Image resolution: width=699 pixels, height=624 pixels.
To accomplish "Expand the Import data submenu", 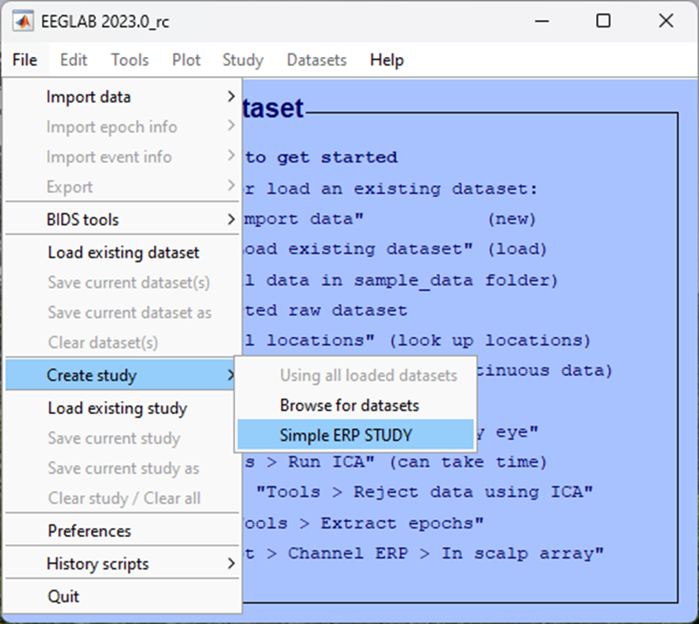I will click(88, 97).
